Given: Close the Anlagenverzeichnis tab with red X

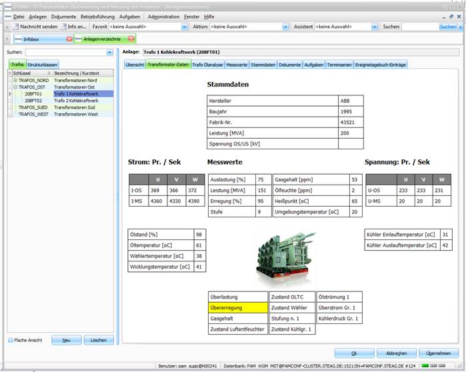Looking at the screenshot, I should (131, 39).
